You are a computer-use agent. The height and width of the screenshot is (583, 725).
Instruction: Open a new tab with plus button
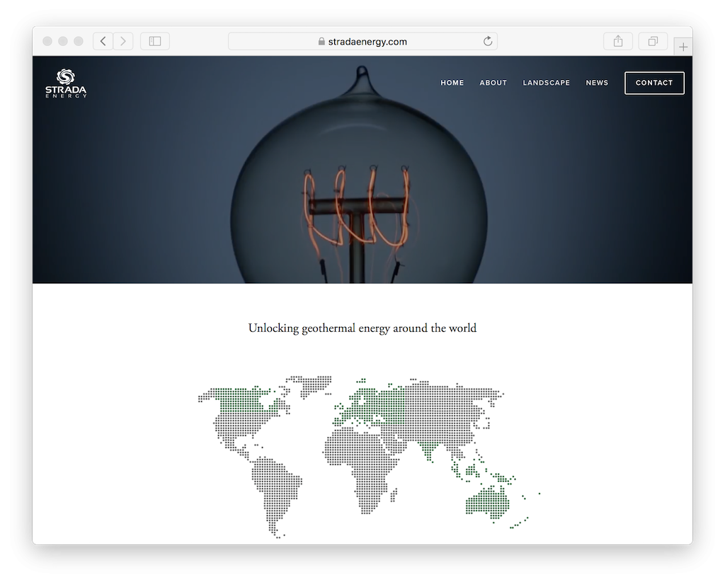coord(683,47)
